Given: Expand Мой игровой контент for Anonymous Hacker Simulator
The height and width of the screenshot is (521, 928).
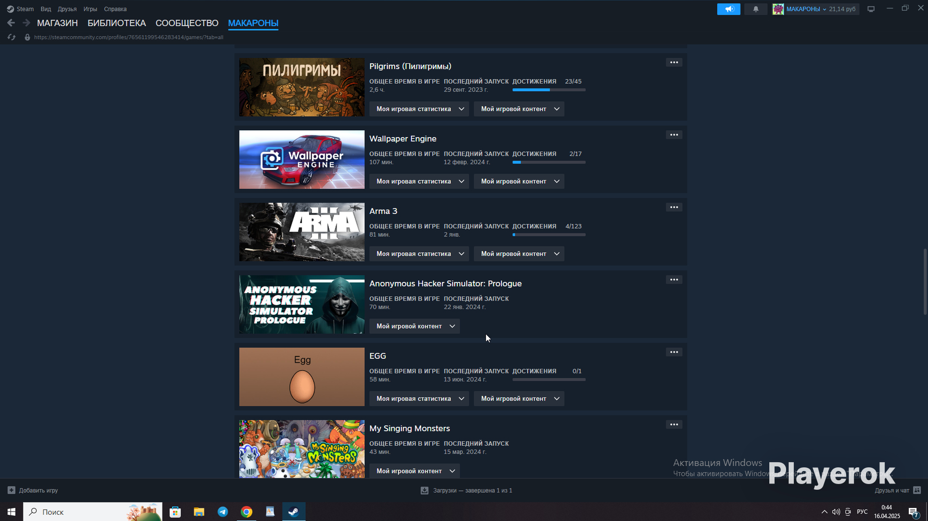Looking at the screenshot, I should pyautogui.click(x=414, y=326).
